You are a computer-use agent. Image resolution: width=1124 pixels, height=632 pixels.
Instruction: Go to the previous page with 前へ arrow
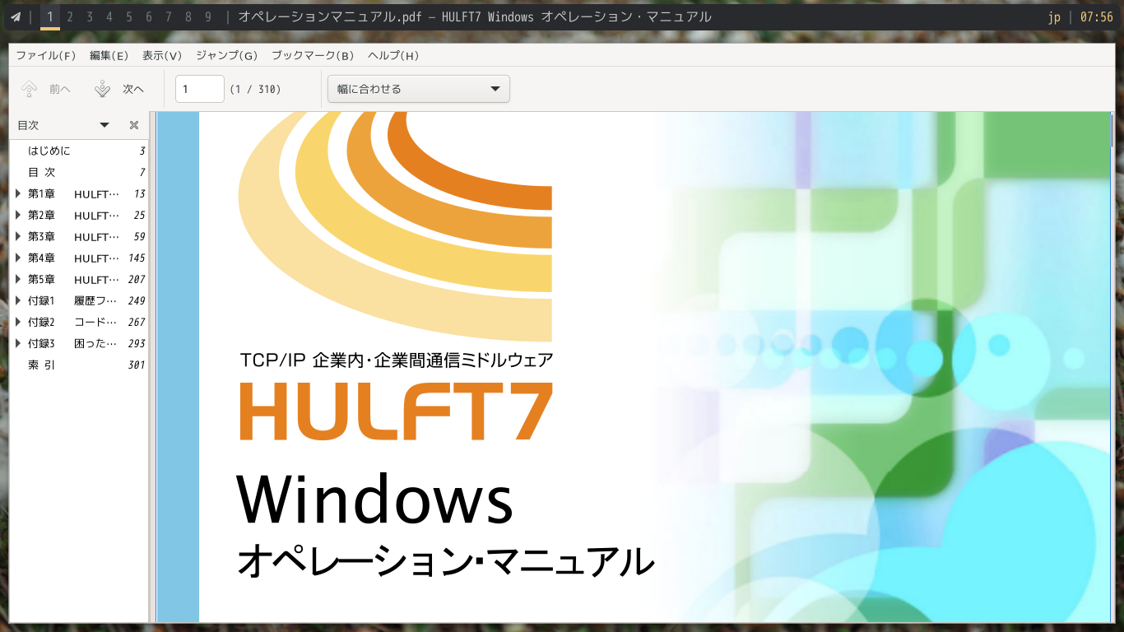pyautogui.click(x=46, y=89)
